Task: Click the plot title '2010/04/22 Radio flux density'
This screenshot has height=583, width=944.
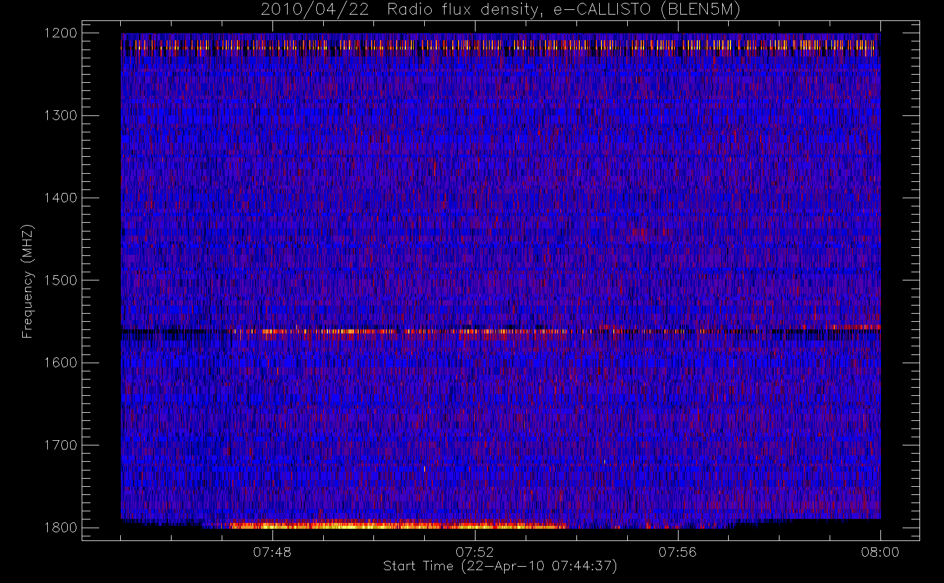Action: (401, 10)
